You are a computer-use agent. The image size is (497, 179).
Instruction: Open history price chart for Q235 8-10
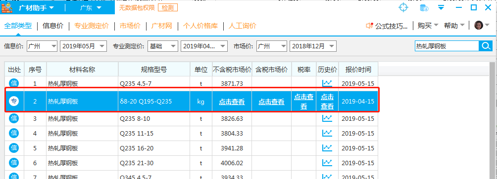coord(327,118)
